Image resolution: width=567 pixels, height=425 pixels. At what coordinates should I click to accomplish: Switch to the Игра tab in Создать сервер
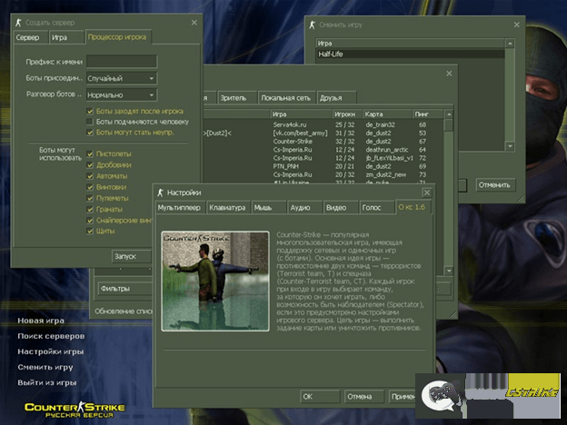(66, 37)
